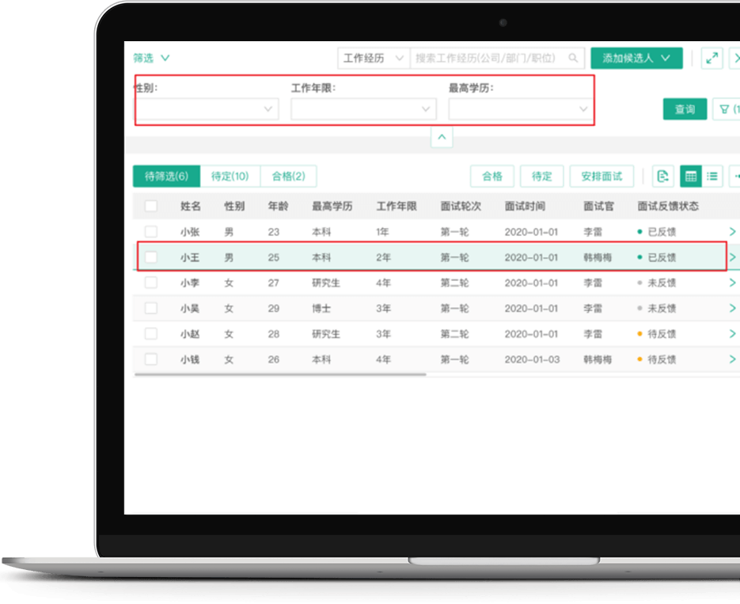
Task: Open row details arrow for 小钱
Action: point(732,359)
